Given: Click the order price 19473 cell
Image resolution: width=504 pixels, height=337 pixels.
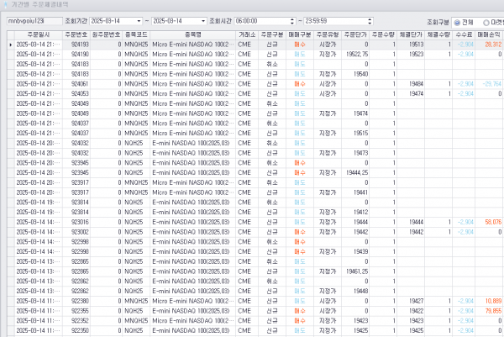Looking at the screenshot, I should click(x=355, y=153).
